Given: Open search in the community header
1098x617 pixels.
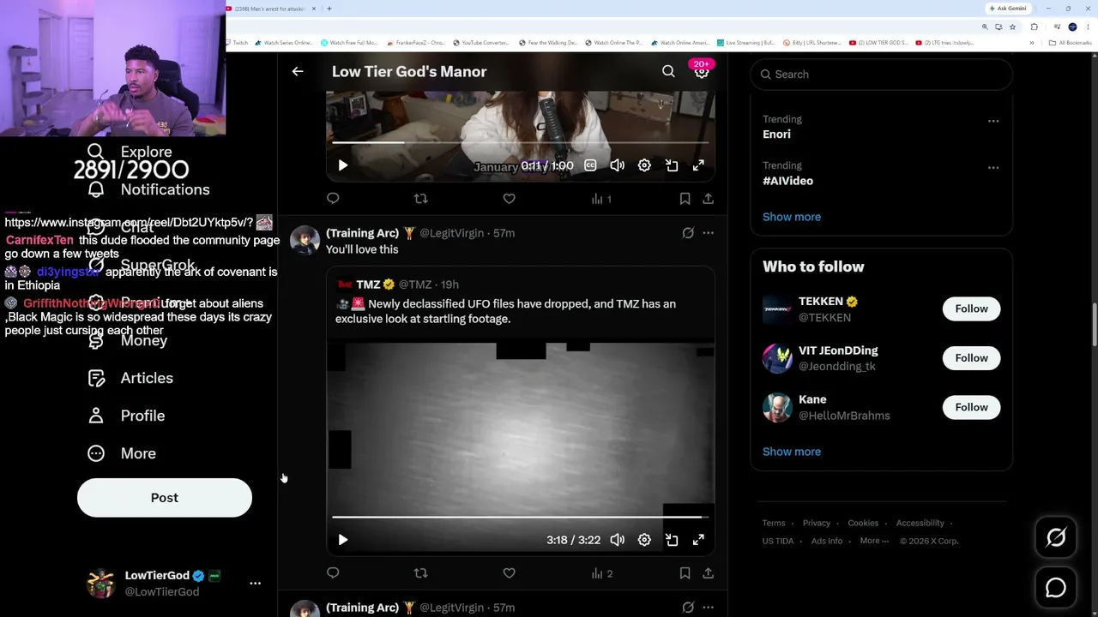Looking at the screenshot, I should coord(668,72).
